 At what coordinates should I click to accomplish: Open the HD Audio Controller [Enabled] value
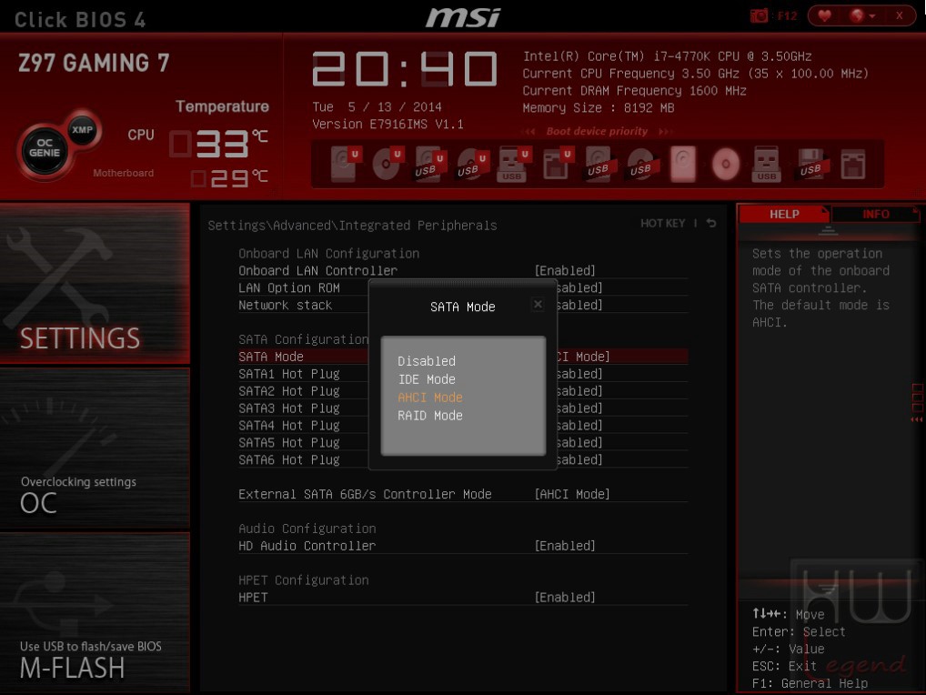click(x=565, y=546)
